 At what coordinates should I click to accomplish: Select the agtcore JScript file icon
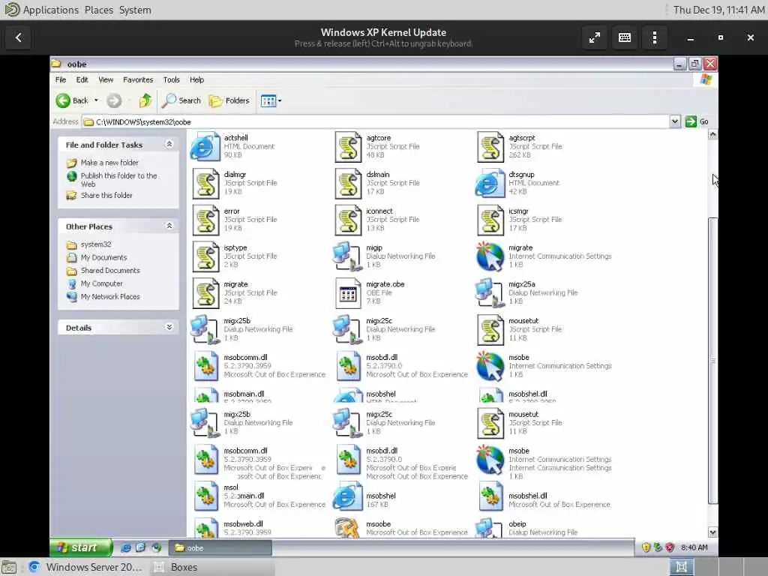(348, 146)
